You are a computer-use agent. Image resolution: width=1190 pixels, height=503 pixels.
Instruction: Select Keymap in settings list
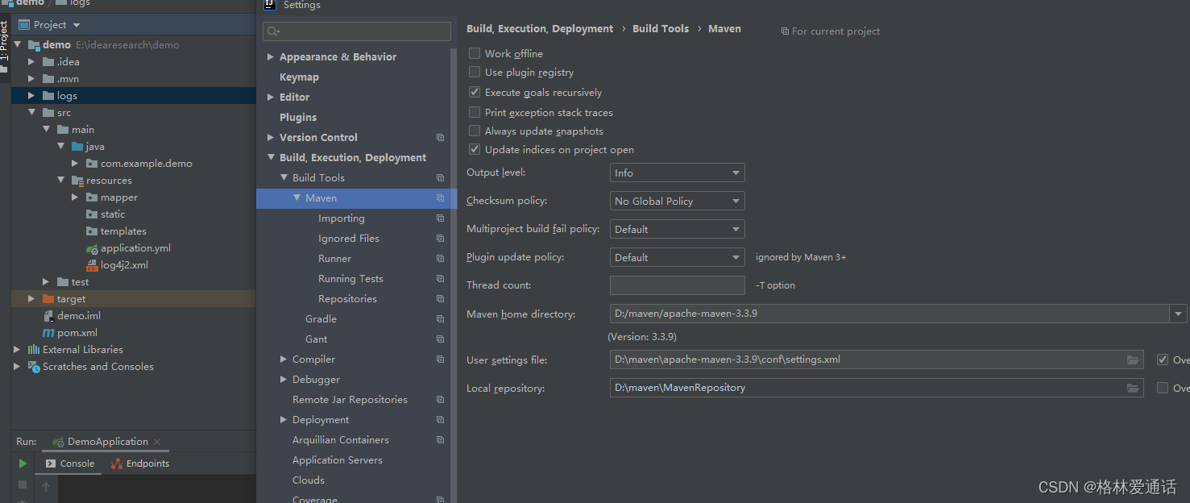299,77
